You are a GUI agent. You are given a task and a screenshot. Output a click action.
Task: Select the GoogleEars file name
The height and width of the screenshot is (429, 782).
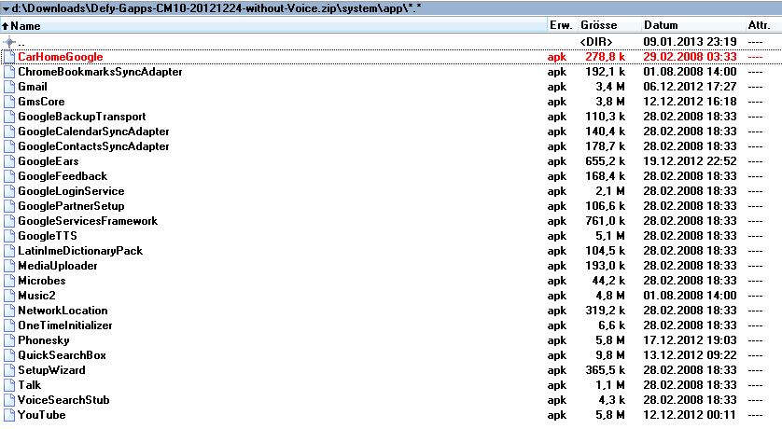49,161
